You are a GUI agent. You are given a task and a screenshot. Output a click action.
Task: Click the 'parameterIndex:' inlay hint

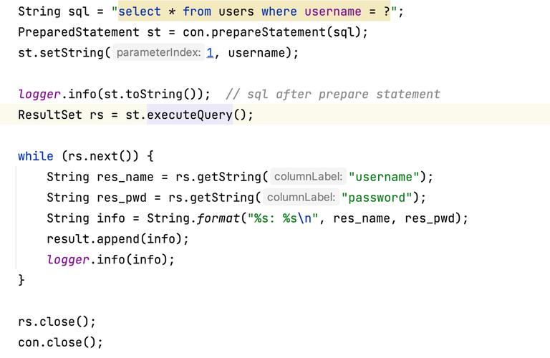158,52
